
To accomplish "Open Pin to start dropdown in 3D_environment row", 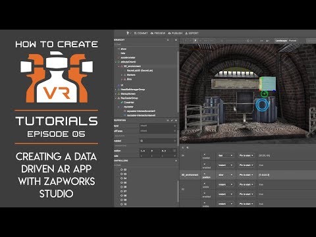I will click(x=246, y=175).
